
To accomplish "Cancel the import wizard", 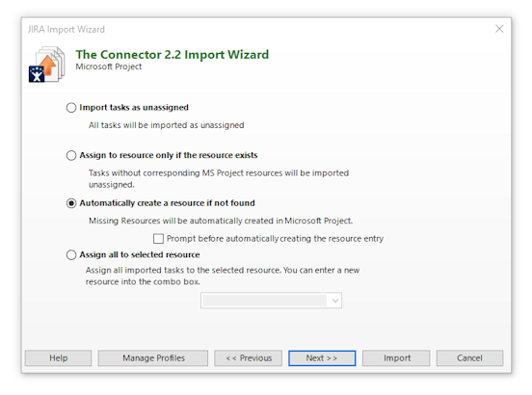I will coord(469,358).
